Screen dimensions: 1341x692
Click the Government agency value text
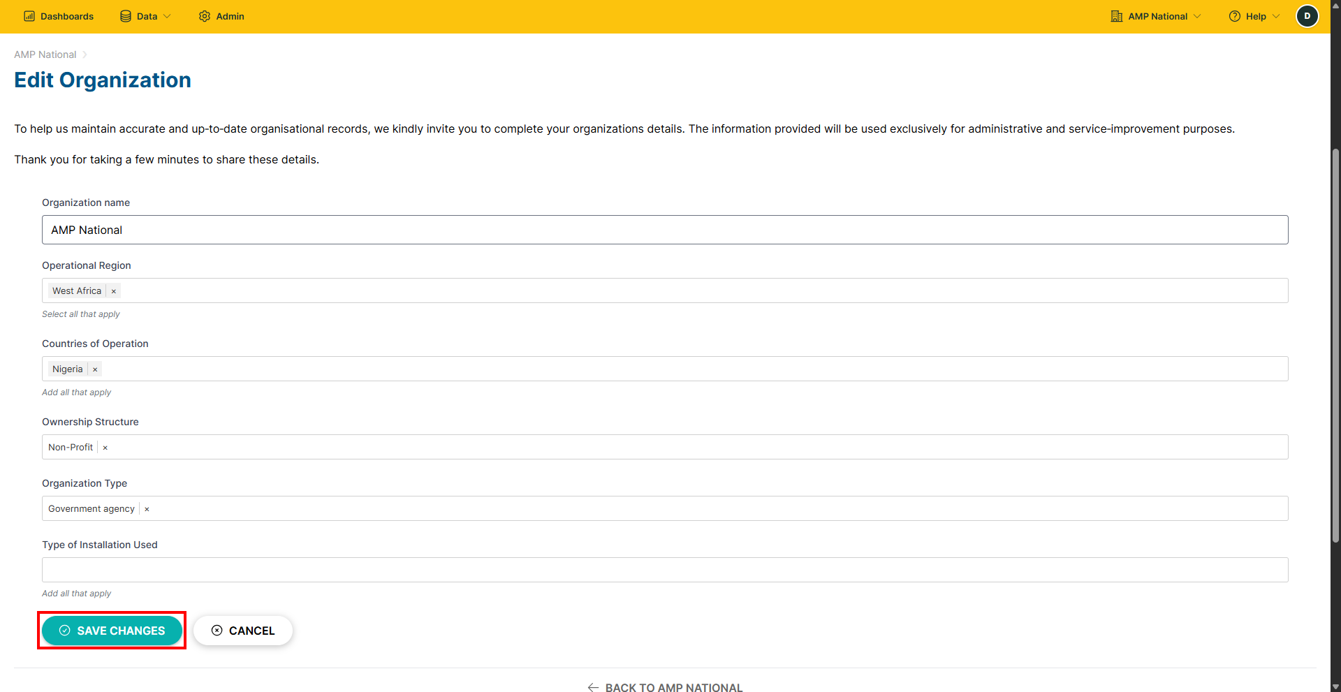click(91, 508)
